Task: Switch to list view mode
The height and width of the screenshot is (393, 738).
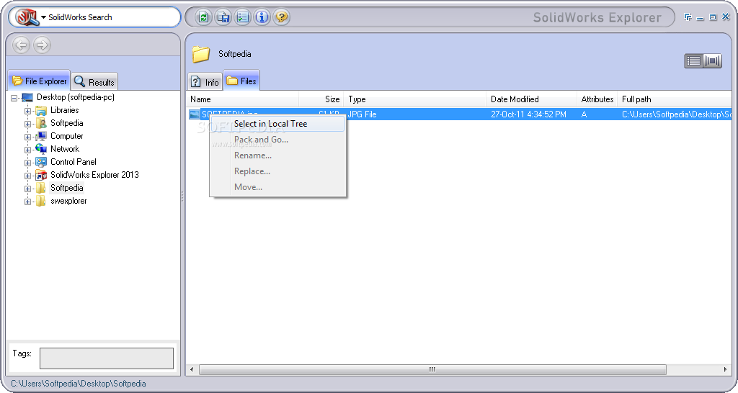Action: coord(694,60)
